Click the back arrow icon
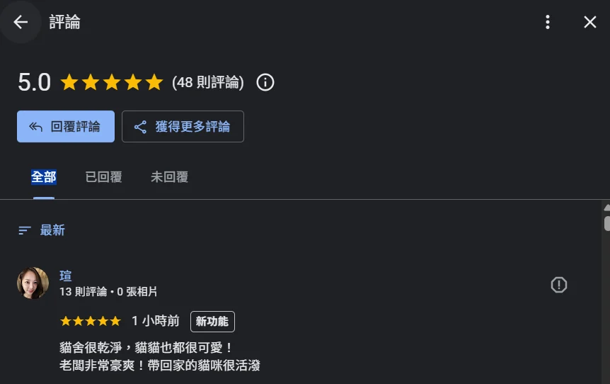The height and width of the screenshot is (384, 610). tap(21, 22)
